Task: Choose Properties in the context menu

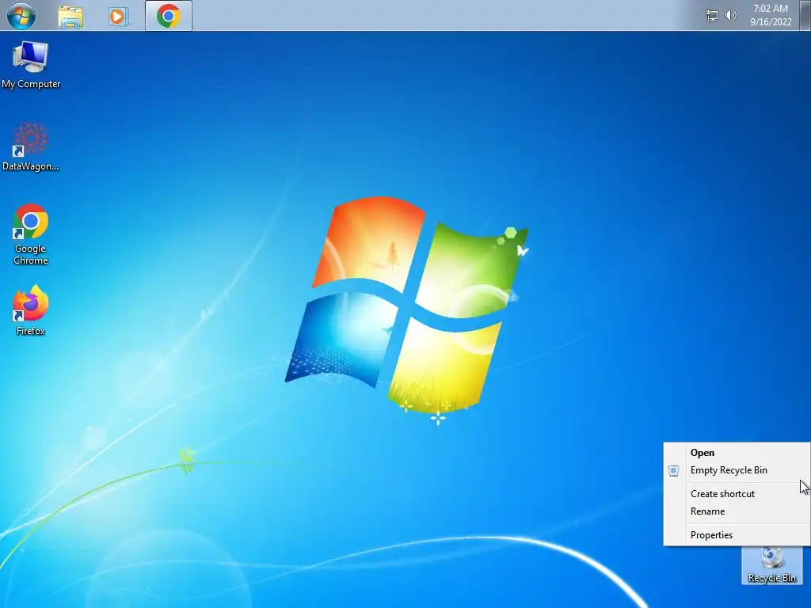Action: tap(737, 535)
